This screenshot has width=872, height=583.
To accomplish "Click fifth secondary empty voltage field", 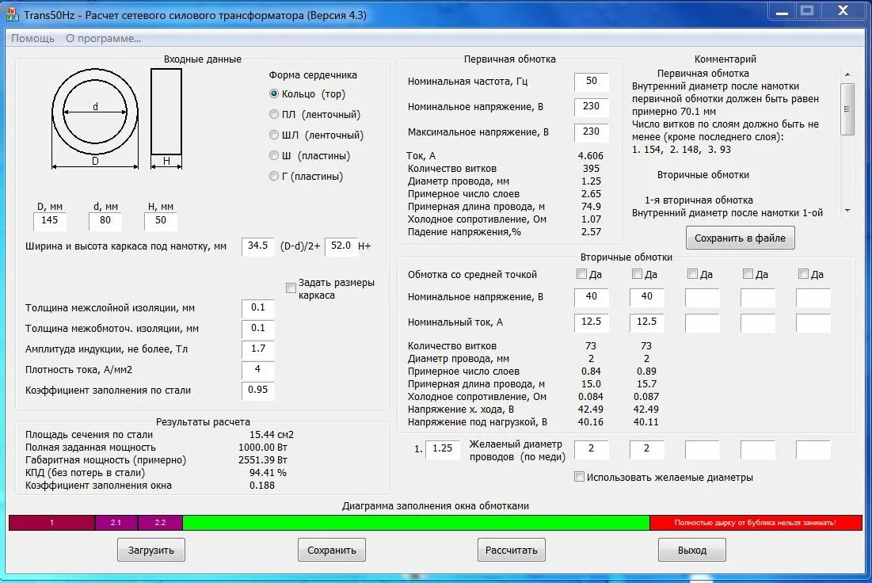I will pyautogui.click(x=813, y=297).
